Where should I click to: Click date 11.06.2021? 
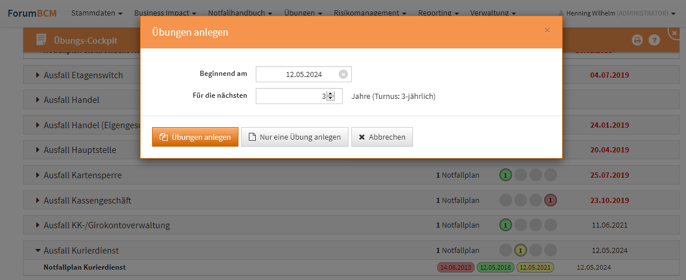coord(609,225)
